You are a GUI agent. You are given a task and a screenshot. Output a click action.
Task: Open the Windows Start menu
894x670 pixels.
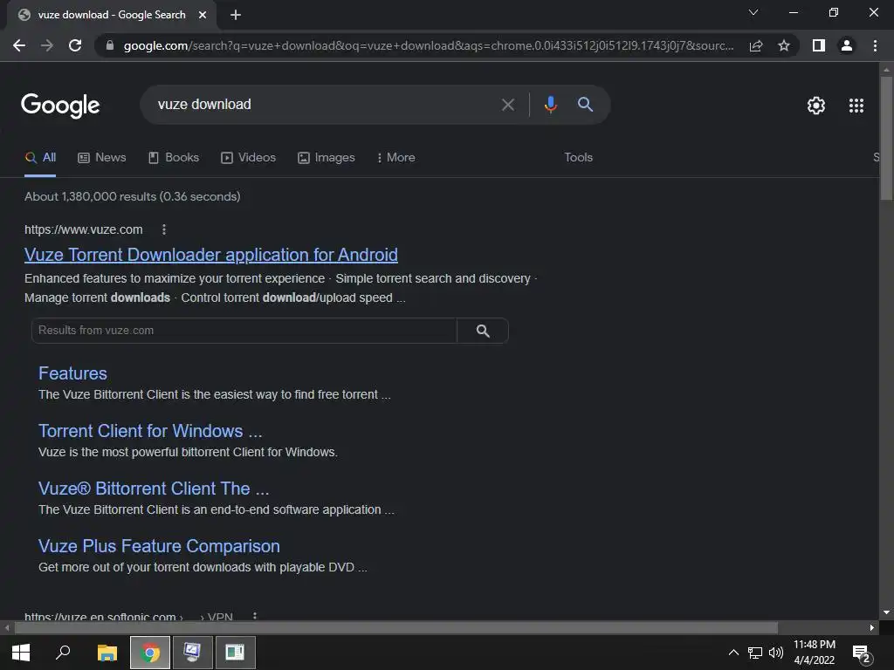pos(21,653)
